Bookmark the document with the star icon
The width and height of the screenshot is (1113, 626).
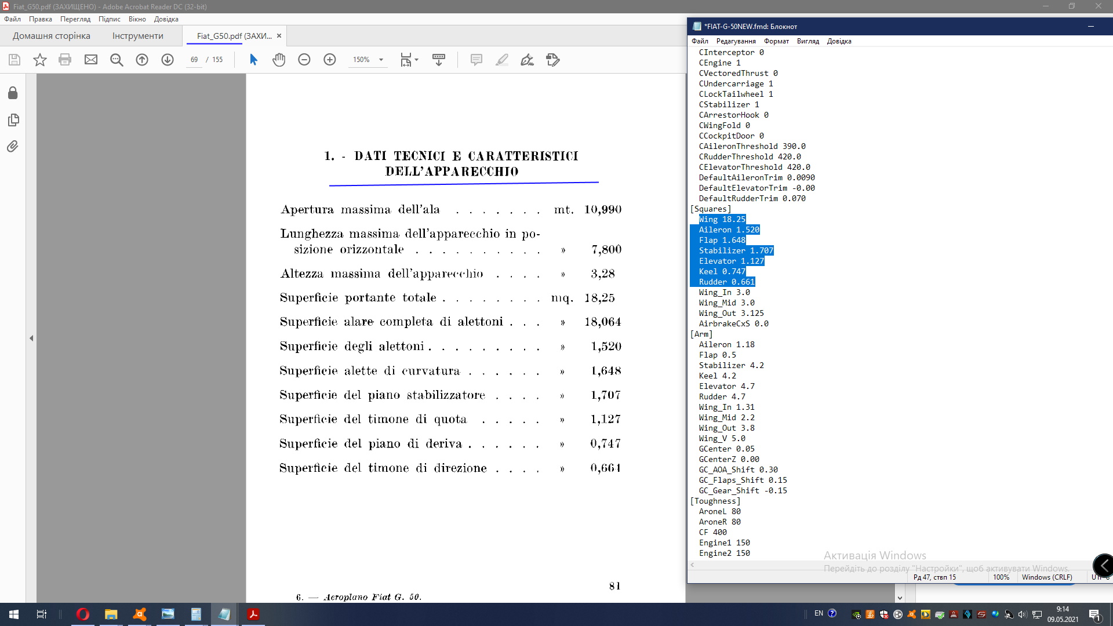click(39, 60)
